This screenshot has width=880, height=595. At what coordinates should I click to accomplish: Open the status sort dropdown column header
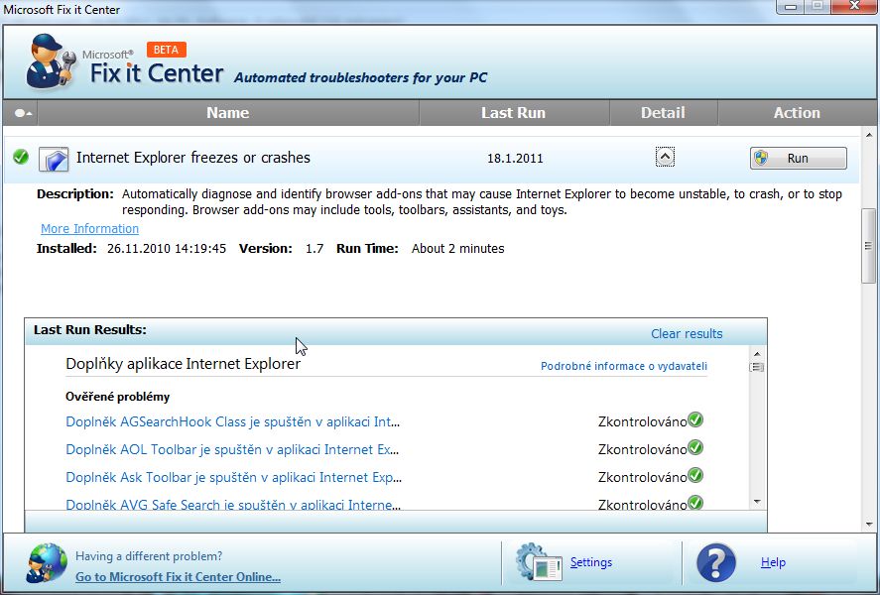[21, 113]
